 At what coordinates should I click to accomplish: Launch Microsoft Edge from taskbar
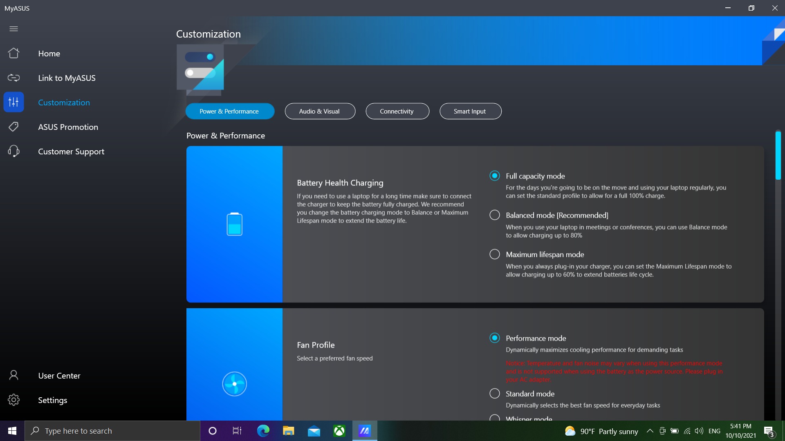(263, 431)
